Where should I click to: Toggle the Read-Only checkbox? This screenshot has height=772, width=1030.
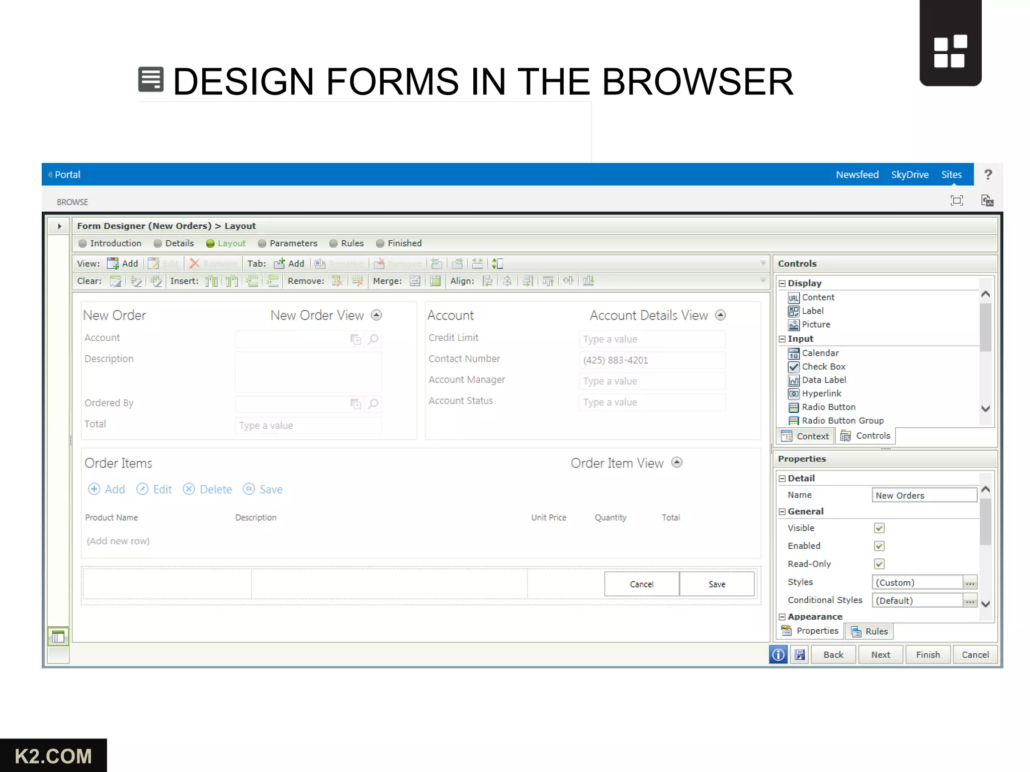pyautogui.click(x=879, y=564)
